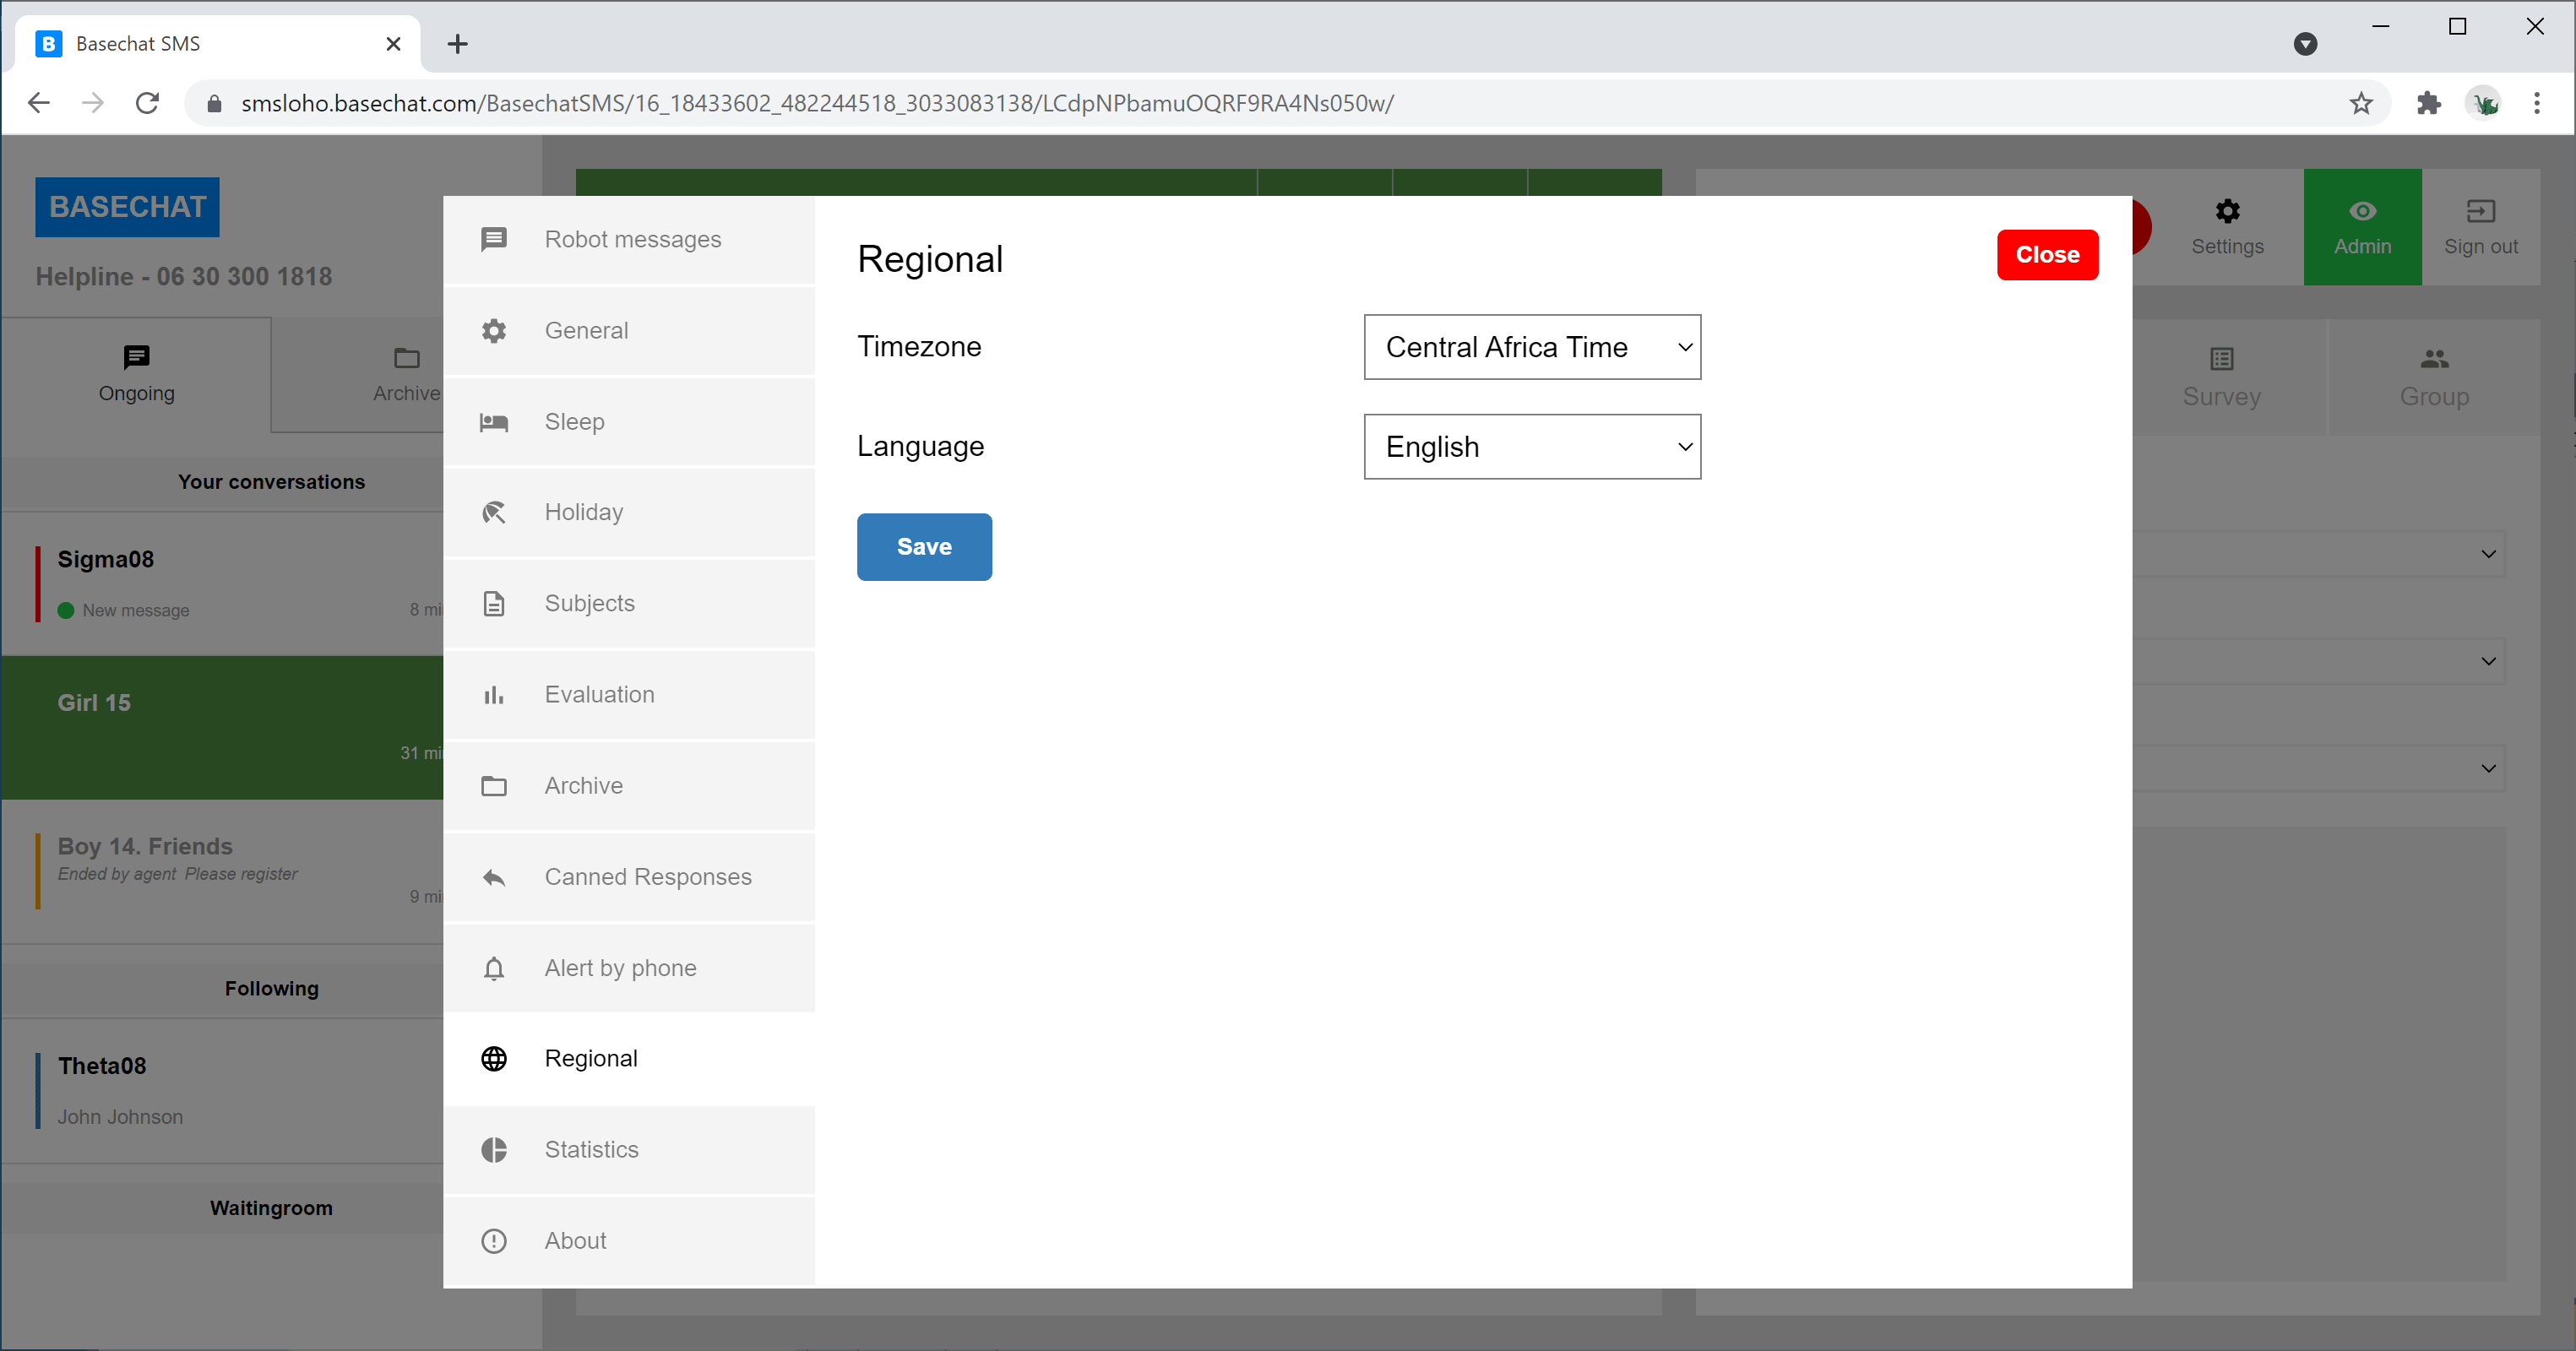
Task: Bookmark this page with the star icon
Action: tap(2360, 103)
